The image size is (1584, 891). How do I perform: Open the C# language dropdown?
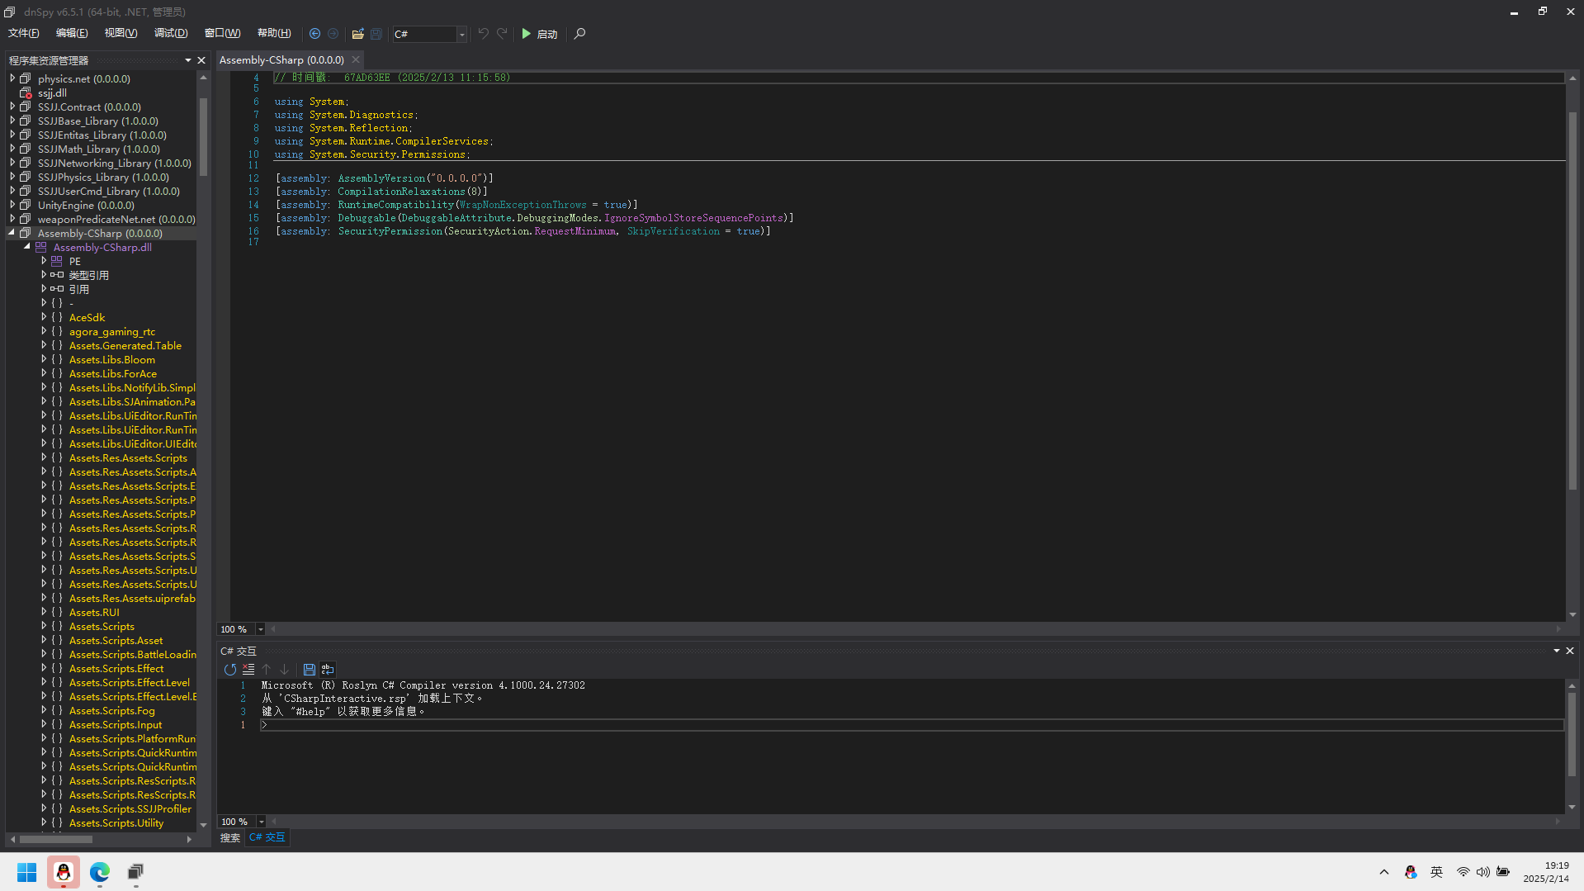461,34
